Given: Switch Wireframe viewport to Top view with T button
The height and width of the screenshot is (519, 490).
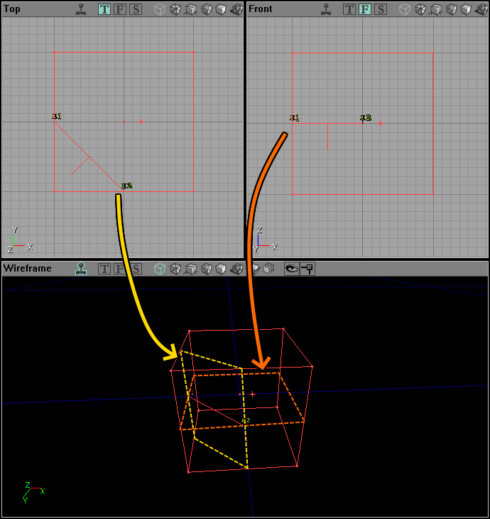Looking at the screenshot, I should pos(104,269).
